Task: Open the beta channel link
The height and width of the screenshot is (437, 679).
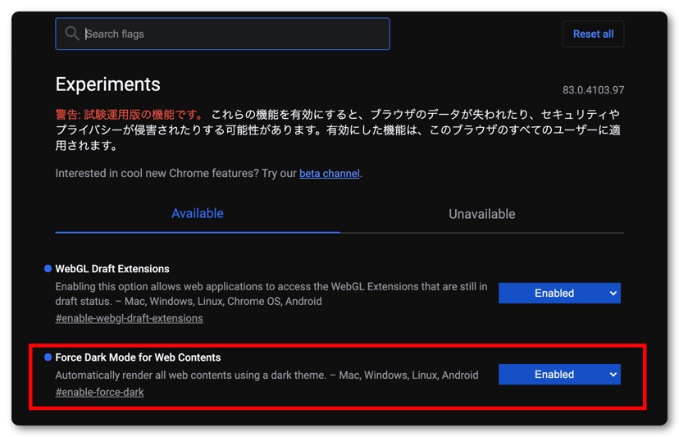Action: pyautogui.click(x=329, y=173)
